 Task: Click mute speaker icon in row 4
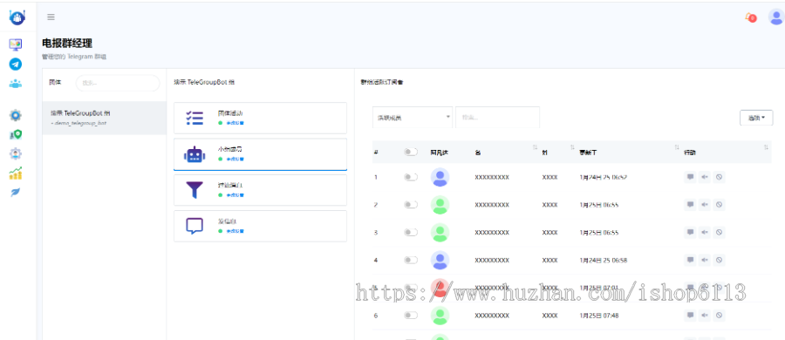pyautogui.click(x=705, y=260)
